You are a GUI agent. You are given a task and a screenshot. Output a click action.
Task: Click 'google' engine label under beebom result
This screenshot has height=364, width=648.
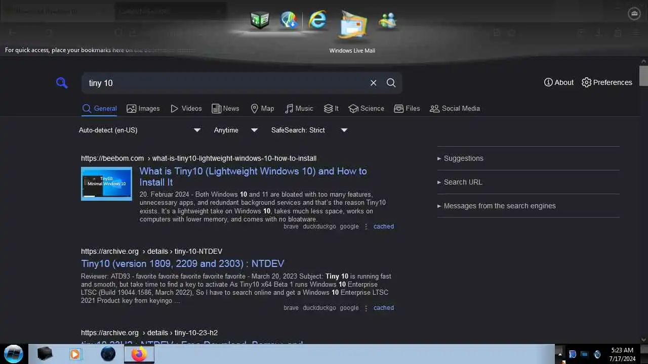[349, 226]
